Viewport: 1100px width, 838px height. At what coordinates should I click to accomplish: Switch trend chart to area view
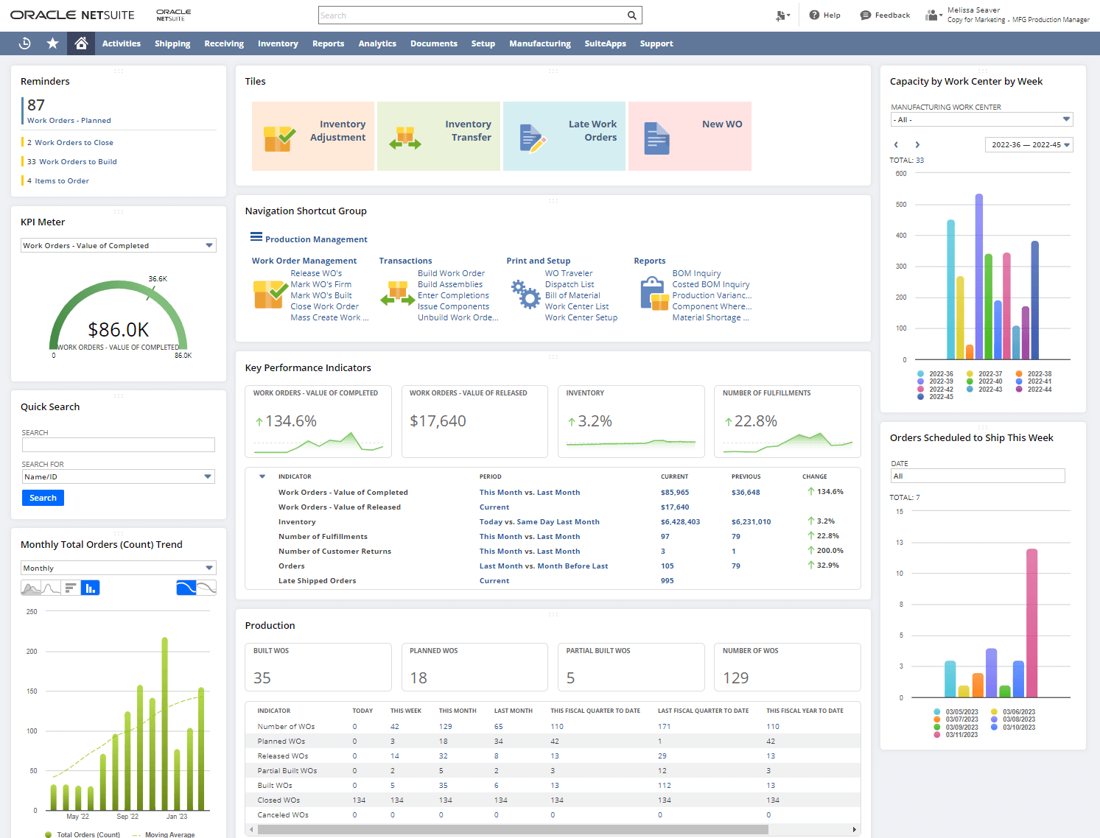(x=31, y=588)
